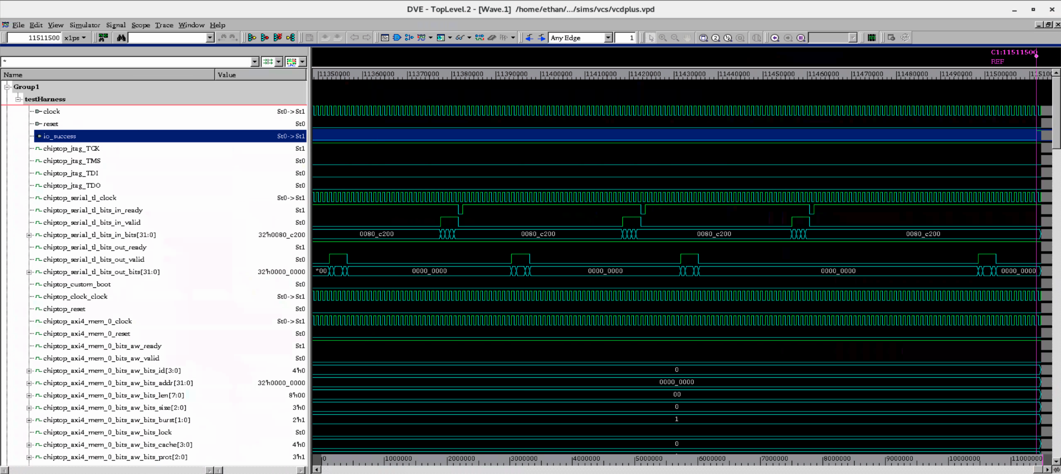Click the path schematic icon
The image size is (1061, 474).
[409, 38]
